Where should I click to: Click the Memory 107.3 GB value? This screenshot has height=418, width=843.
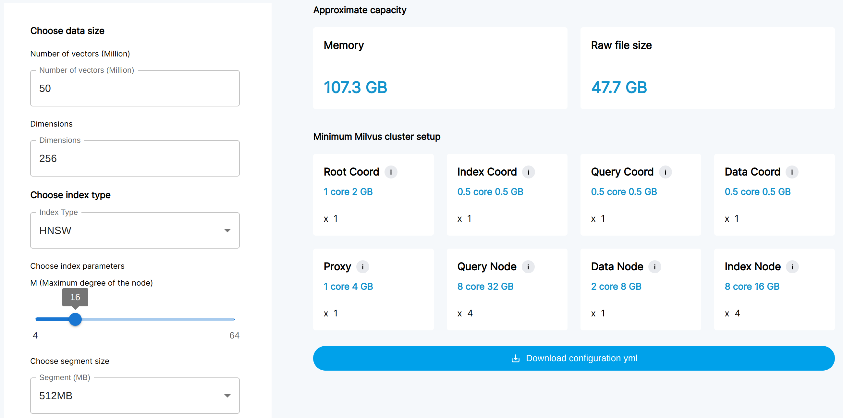[x=355, y=87]
